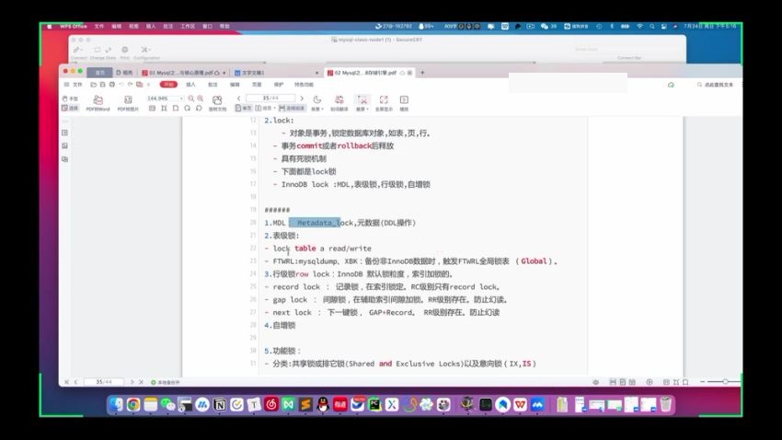782x440 pixels.
Task: Click the screenshot tool icon
Action: pyautogui.click(x=362, y=99)
